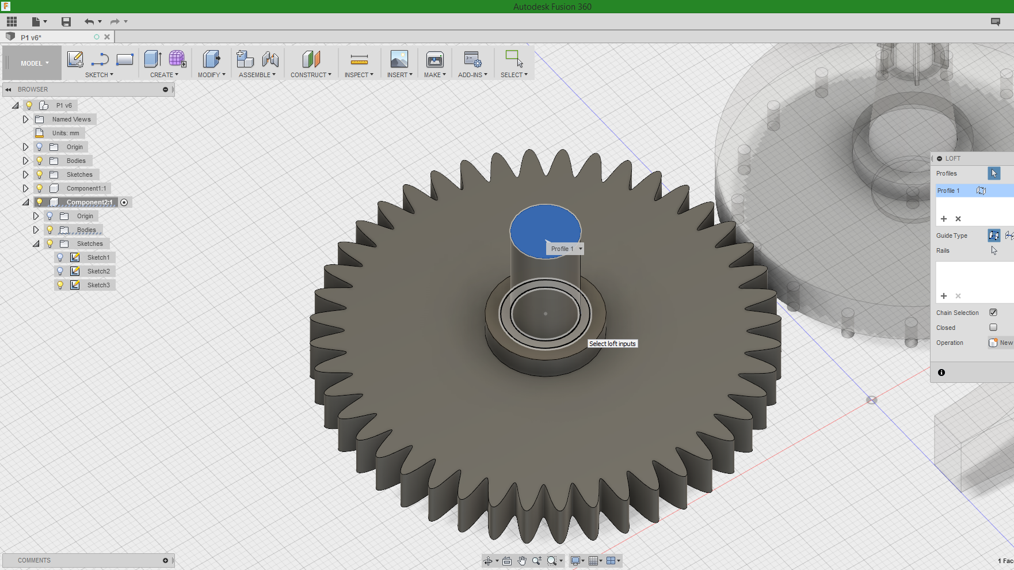Expand the top-level Sketches folder
1014x570 pixels.
25,174
